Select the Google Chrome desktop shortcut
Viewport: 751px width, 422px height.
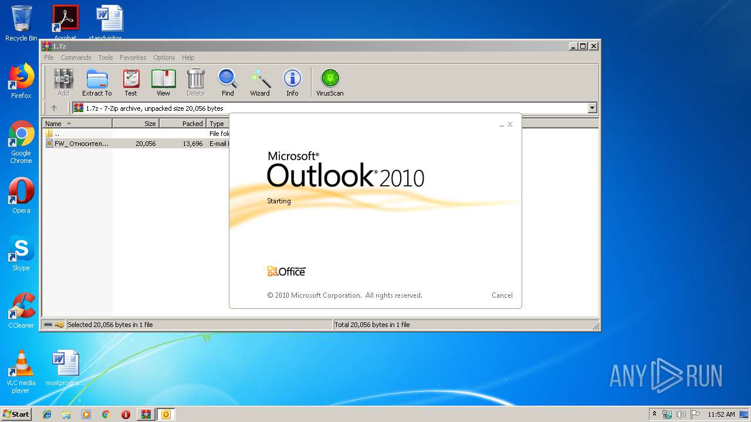(21, 142)
